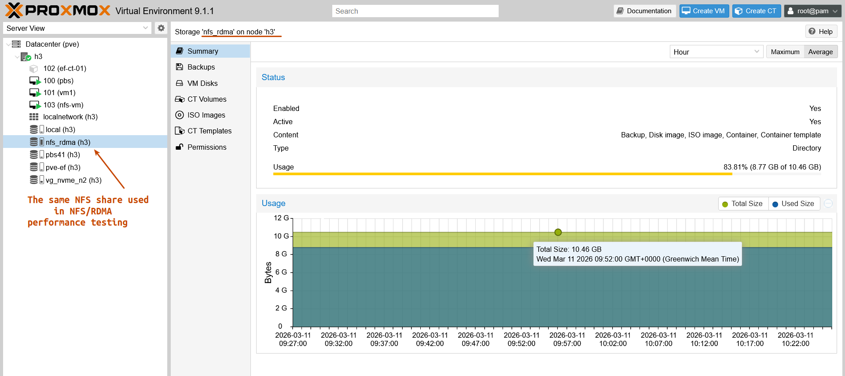Open the VM Disks tab

click(210, 83)
